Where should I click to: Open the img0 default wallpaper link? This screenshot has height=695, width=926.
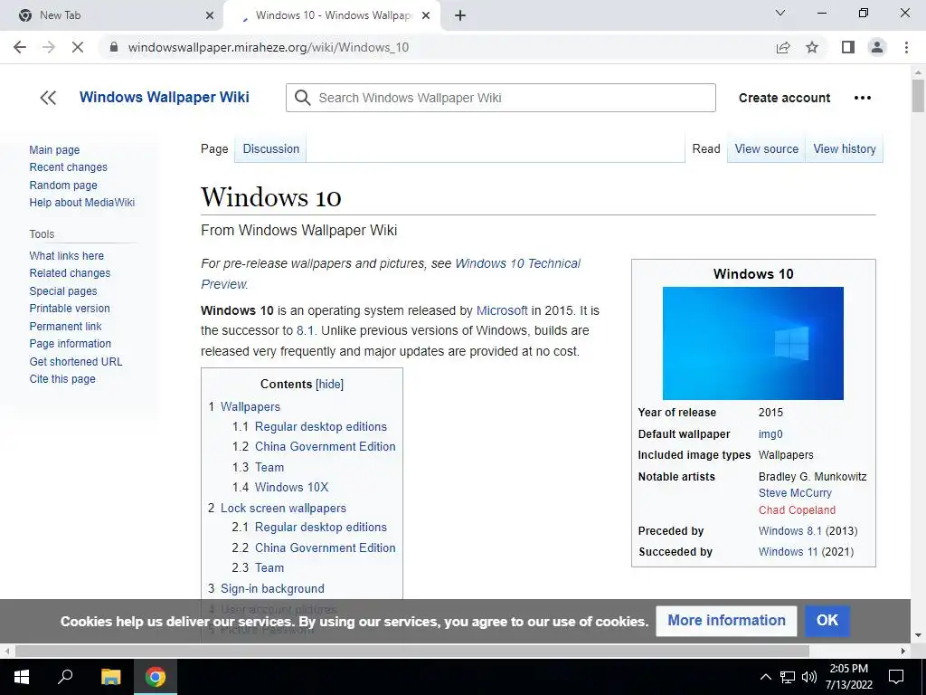click(770, 433)
